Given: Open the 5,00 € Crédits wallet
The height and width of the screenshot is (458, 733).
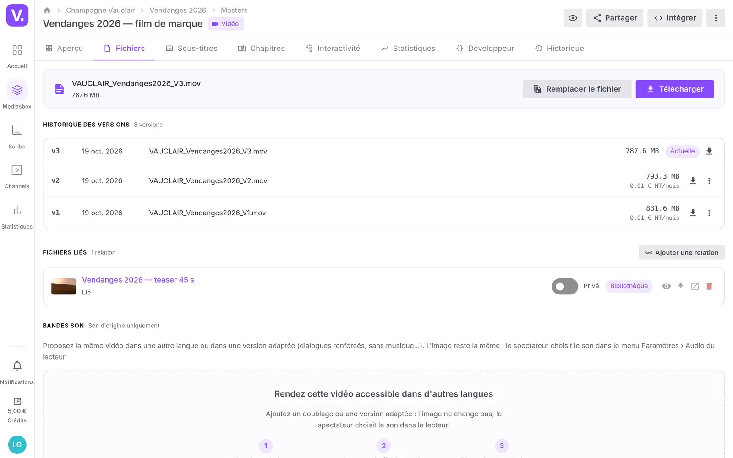Looking at the screenshot, I should (x=17, y=410).
